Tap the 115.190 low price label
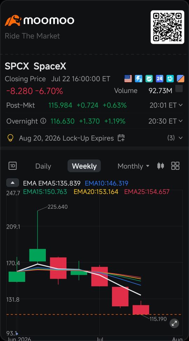189x341 pixels. tap(158, 319)
